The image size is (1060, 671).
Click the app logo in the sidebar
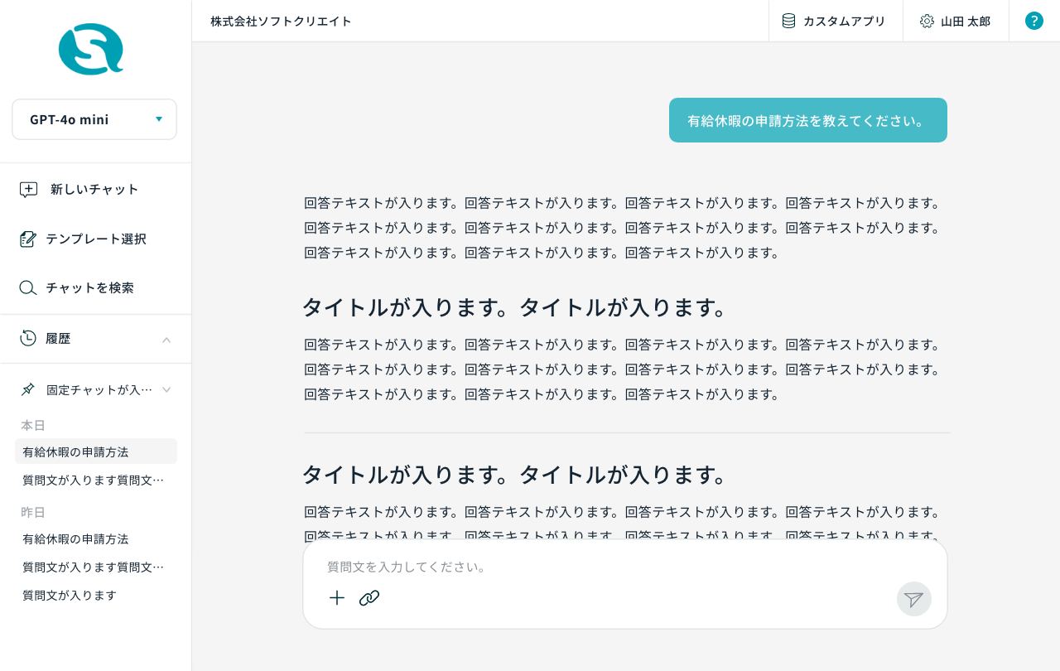click(x=91, y=50)
